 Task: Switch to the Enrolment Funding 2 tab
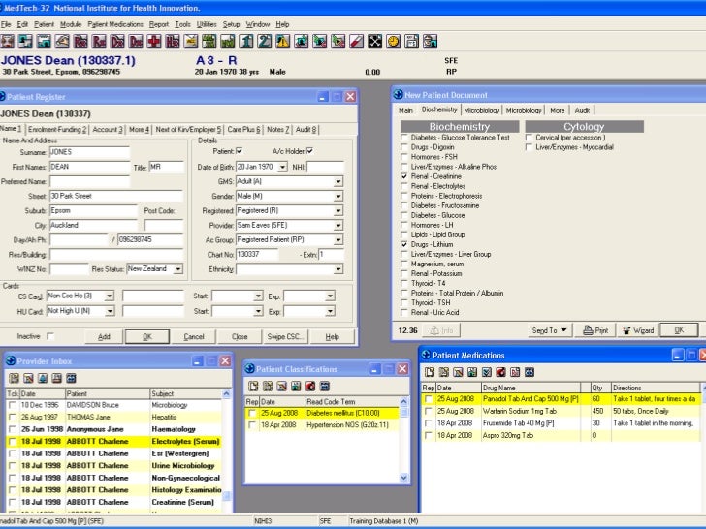point(56,130)
